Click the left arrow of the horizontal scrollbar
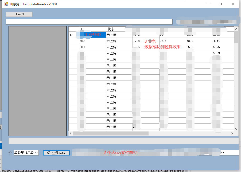Image resolution: width=241 pixels, height=172 pixels. pos(70,133)
